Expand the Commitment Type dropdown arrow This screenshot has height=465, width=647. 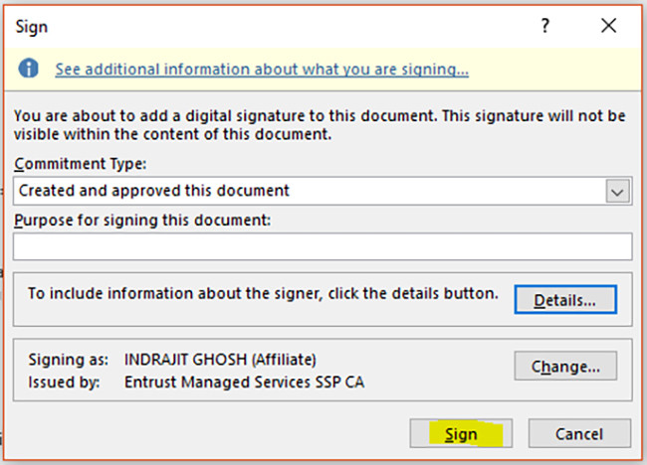[x=618, y=191]
